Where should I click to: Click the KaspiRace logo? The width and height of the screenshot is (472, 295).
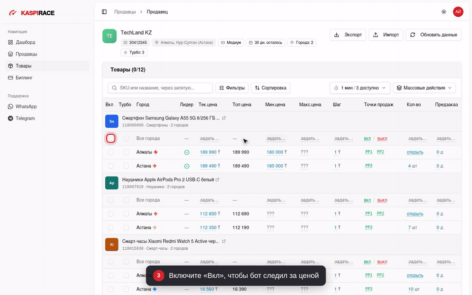pos(31,13)
